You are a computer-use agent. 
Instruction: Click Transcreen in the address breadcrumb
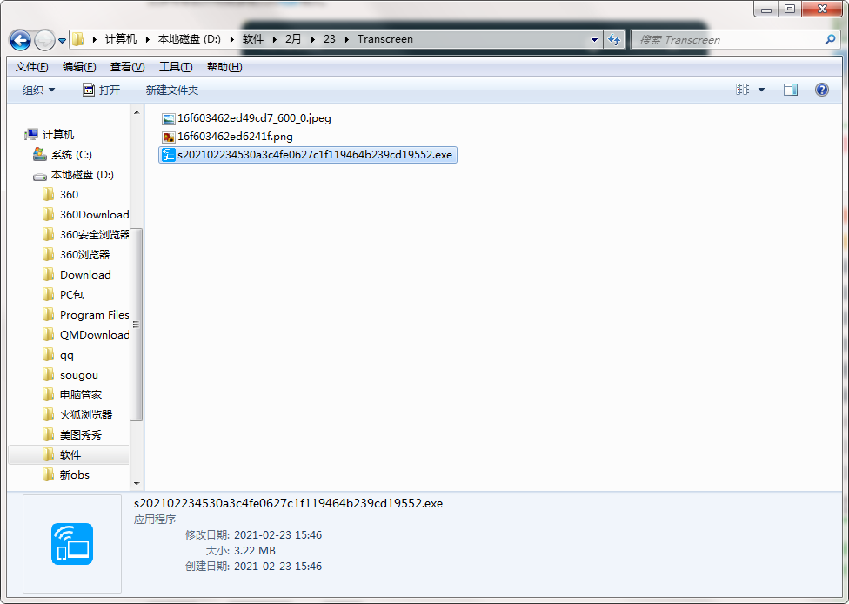click(385, 39)
